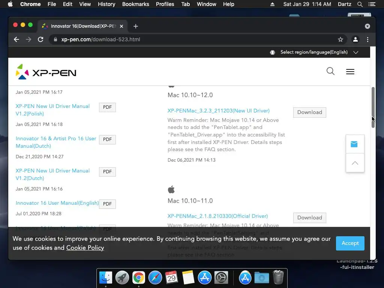The height and width of the screenshot is (288, 384).
Task: Click the Dec 06,2021 PM 14:13 date text
Action: click(192, 160)
